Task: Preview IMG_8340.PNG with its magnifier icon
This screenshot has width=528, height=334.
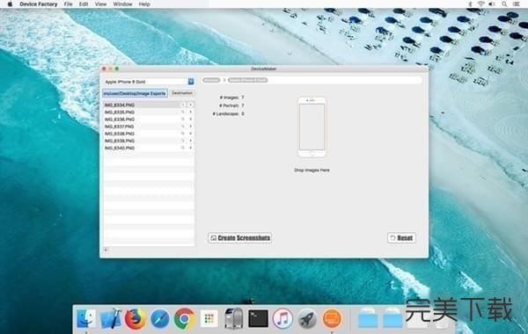Action: pos(183,148)
